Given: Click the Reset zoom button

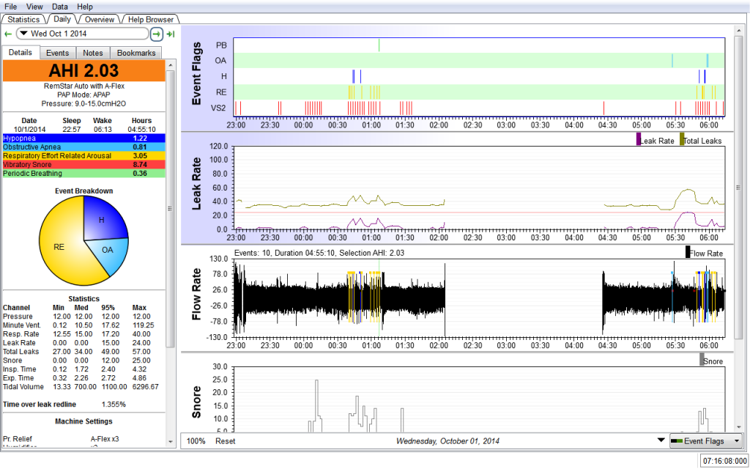Looking at the screenshot, I should pos(225,441).
